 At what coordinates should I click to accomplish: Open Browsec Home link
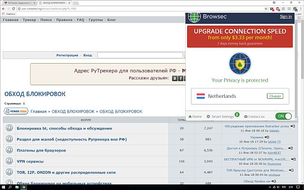[x=195, y=116]
